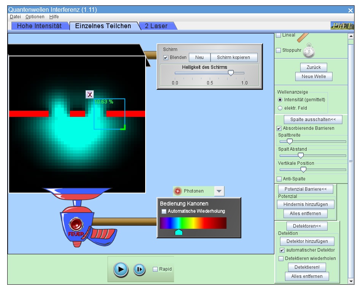The image size is (361, 295).
Task: Click the wavelength slider cyan thumb
Action: [179, 232]
